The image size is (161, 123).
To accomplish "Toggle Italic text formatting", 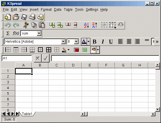I will pos(103,42).
